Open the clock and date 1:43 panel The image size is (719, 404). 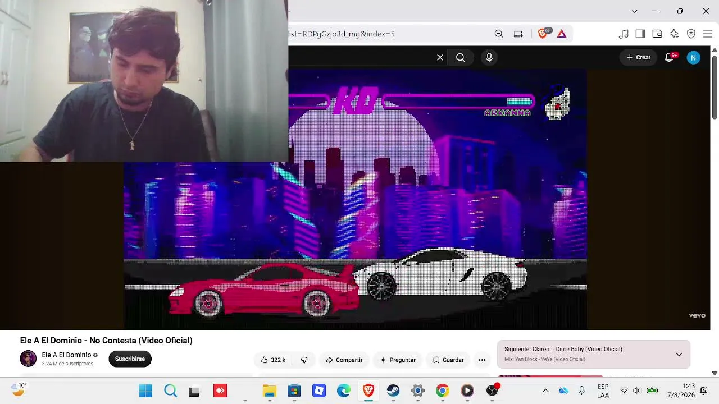pyautogui.click(x=681, y=391)
